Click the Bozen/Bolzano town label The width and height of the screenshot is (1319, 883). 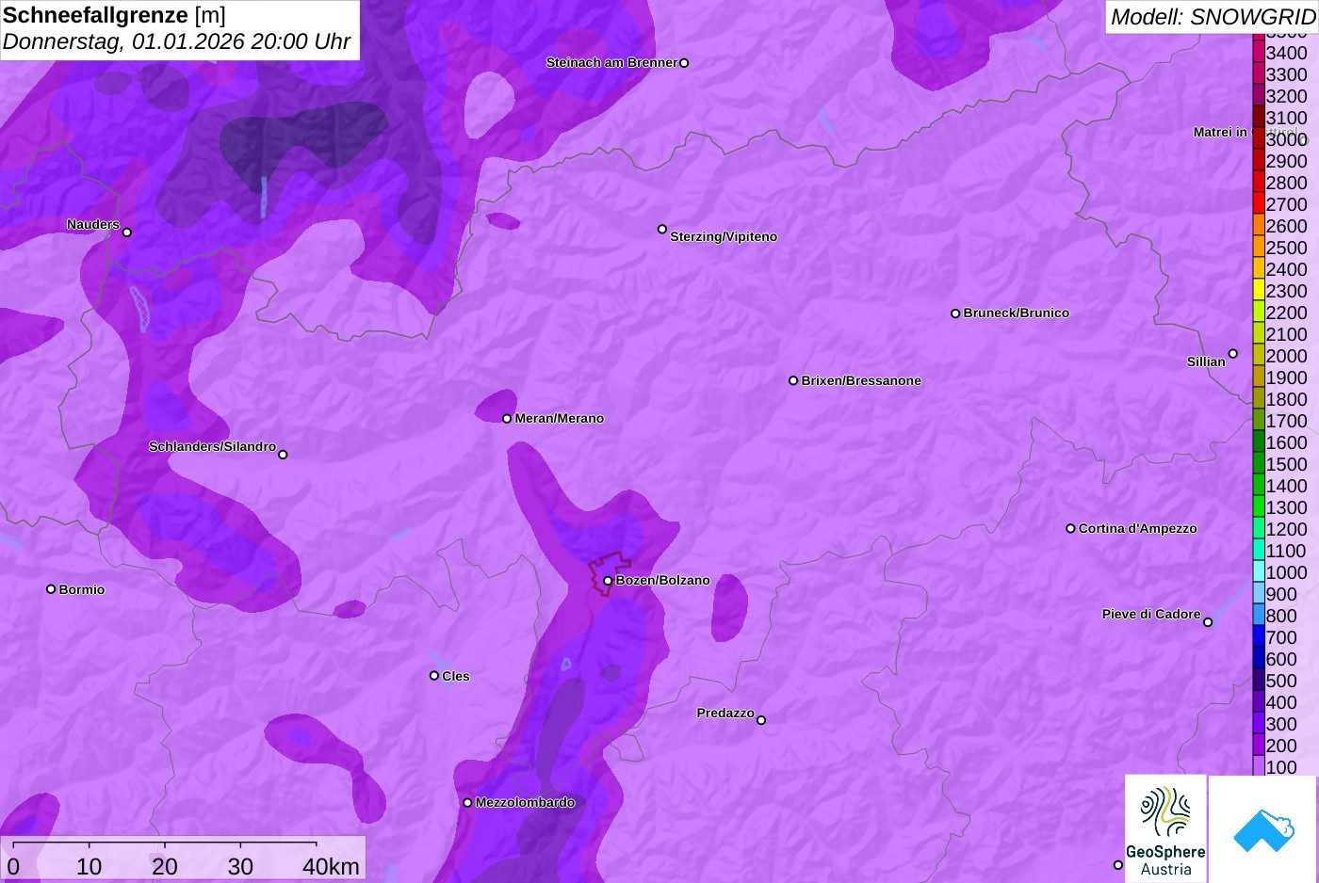tap(662, 581)
